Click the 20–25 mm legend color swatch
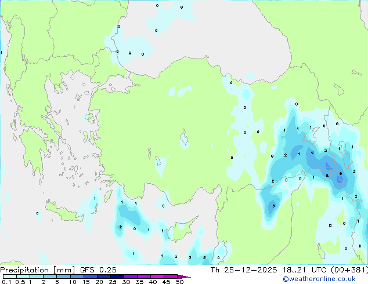This screenshot has height=284, width=368. (103, 276)
